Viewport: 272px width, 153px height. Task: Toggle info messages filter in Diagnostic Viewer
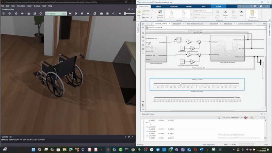pyautogui.click(x=258, y=118)
